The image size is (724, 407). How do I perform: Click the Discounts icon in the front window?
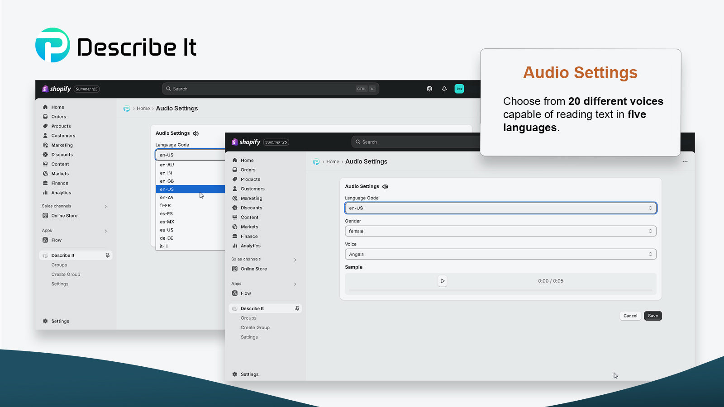point(235,208)
